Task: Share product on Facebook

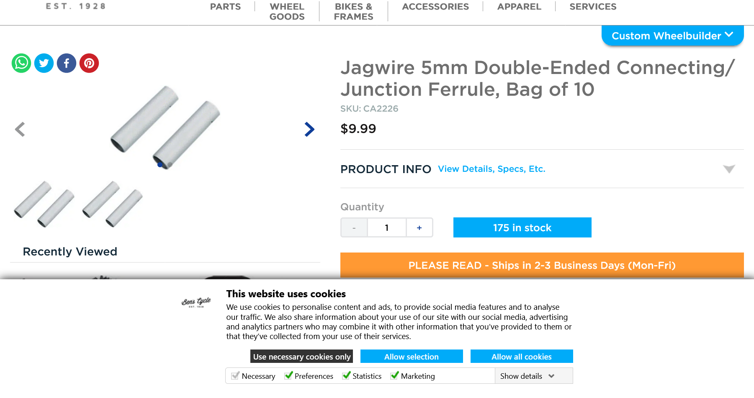Action: coord(67,63)
